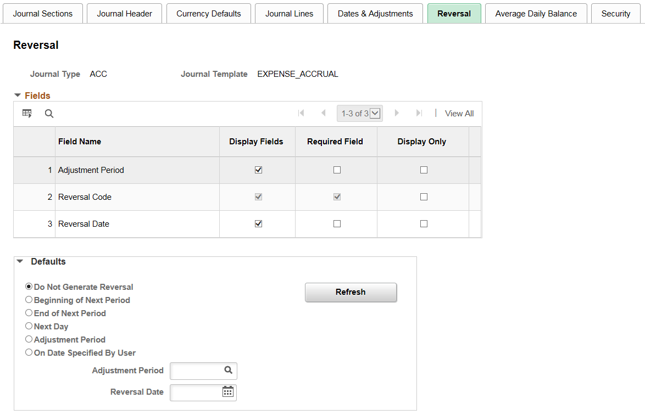This screenshot has height=415, width=645.
Task: Click the Find magnifier icon in Fields grid
Action: (x=49, y=114)
